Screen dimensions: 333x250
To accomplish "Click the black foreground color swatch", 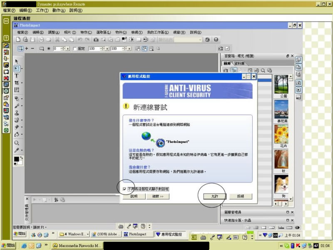I will pyautogui.click(x=16, y=159).
